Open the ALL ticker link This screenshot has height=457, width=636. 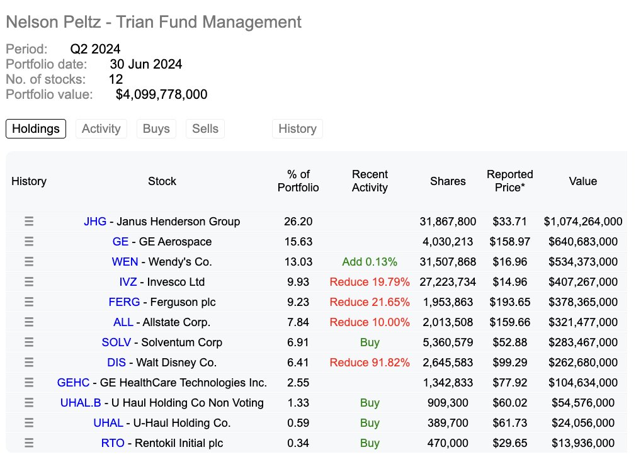pyautogui.click(x=123, y=322)
